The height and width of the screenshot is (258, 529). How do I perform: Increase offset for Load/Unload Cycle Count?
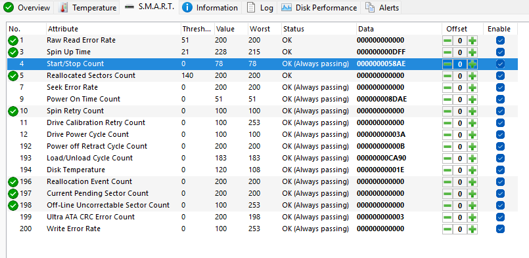pos(472,158)
